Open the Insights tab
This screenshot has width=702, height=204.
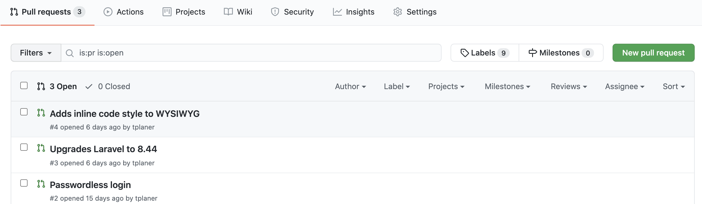point(354,12)
